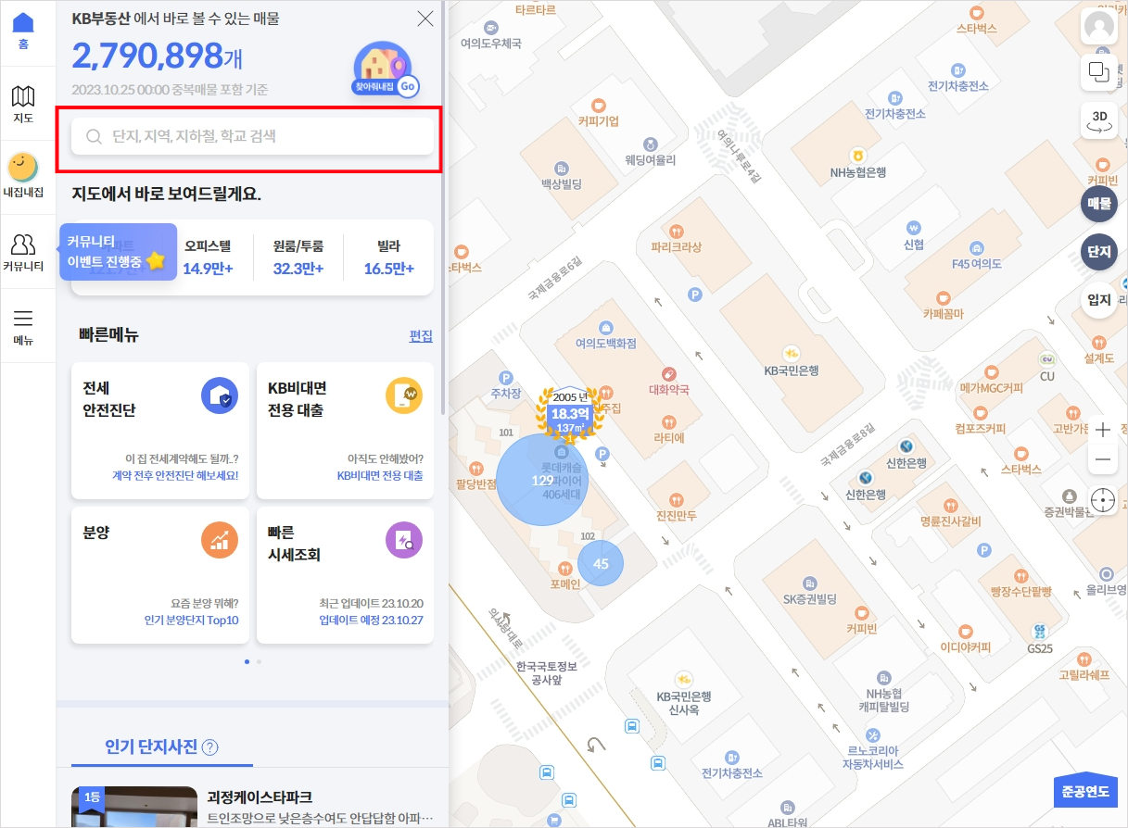Open the 내집내집 sidebar icon

click(x=23, y=177)
